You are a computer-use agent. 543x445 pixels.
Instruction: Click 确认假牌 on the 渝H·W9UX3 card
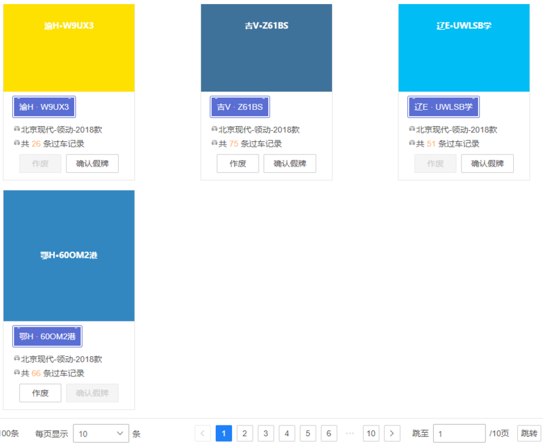[92, 163]
